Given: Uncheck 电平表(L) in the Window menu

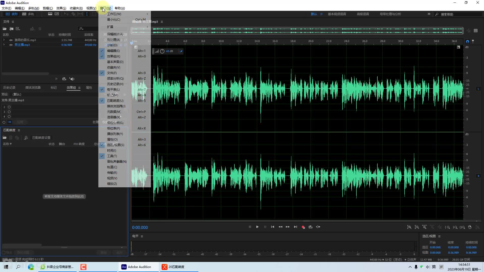Looking at the screenshot, I should pos(125,90).
